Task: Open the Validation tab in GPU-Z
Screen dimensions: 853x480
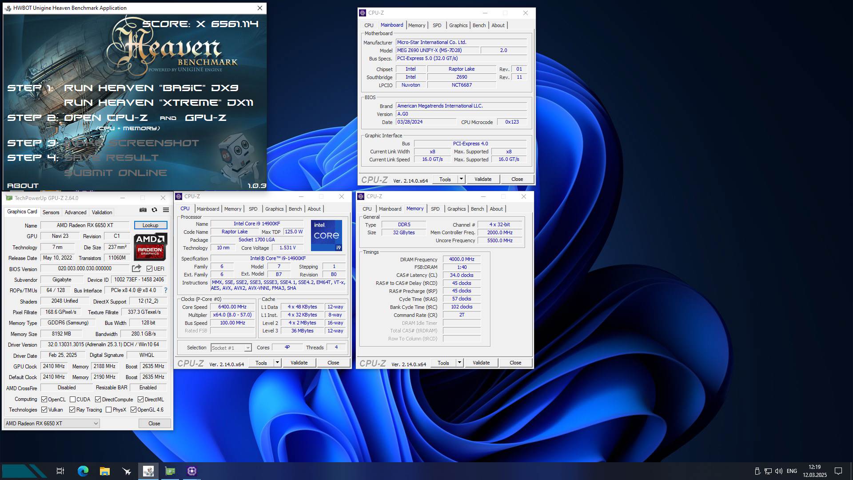Action: 102,212
